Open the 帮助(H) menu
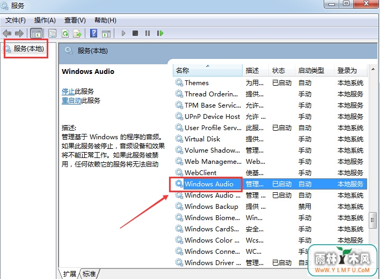Image resolution: width=380 pixels, height=279 pixels. coord(105,20)
